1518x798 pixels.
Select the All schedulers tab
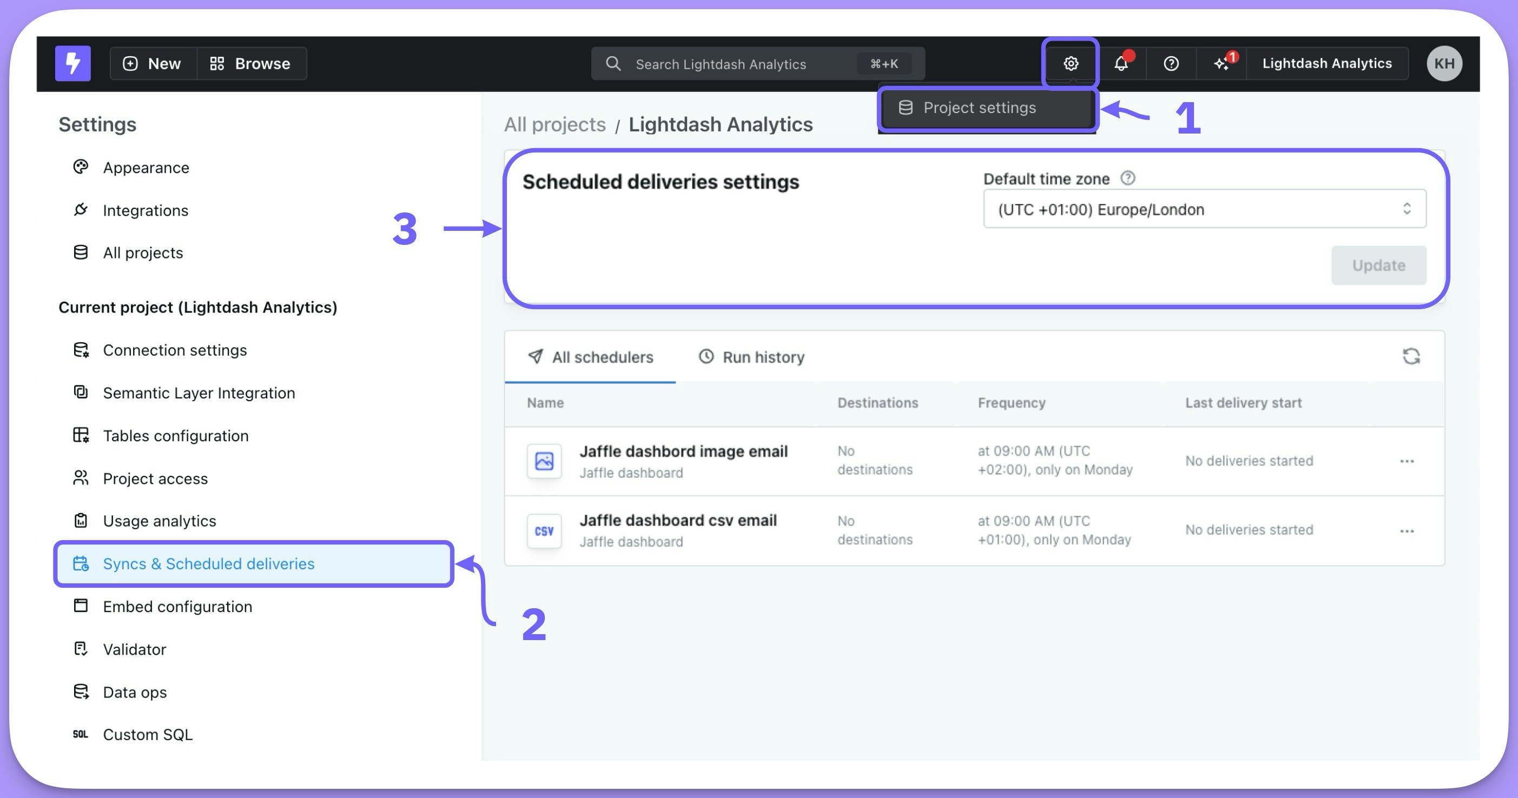[x=590, y=357]
